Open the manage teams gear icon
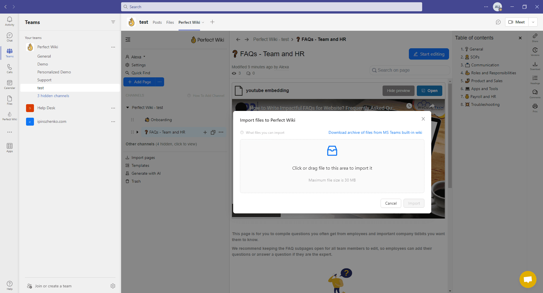Image resolution: width=543 pixels, height=293 pixels. (113, 286)
